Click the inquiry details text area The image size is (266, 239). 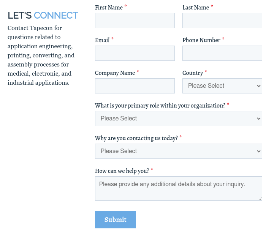pos(178,188)
